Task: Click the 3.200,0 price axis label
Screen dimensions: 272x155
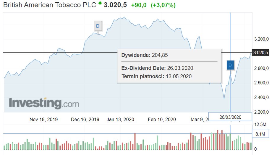Action: 261,39
